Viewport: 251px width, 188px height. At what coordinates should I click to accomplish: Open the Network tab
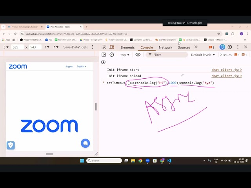click(166, 47)
